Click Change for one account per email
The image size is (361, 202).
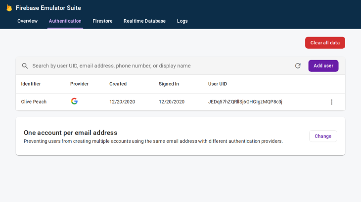click(x=323, y=136)
